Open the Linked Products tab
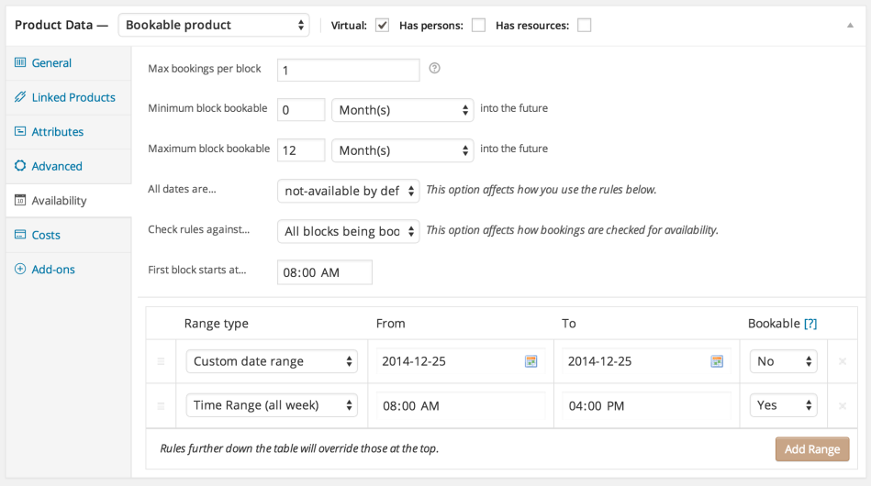 (73, 97)
